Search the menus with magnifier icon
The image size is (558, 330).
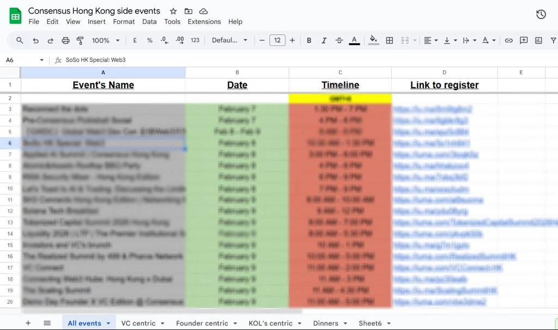[20, 40]
